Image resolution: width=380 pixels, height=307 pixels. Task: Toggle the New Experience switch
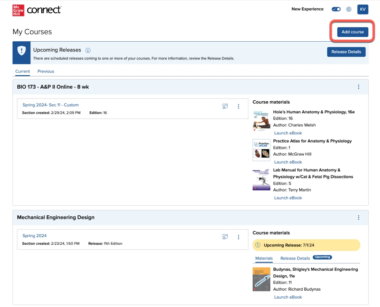click(336, 9)
